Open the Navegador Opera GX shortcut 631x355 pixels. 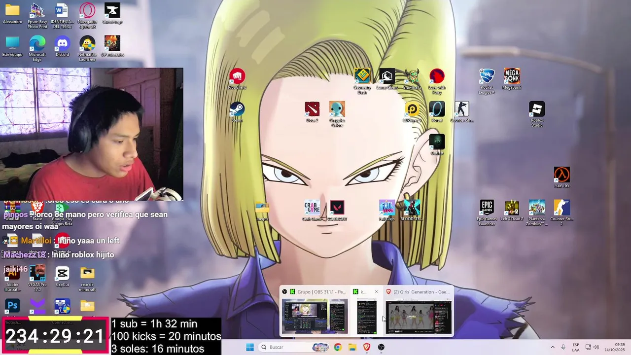[87, 15]
